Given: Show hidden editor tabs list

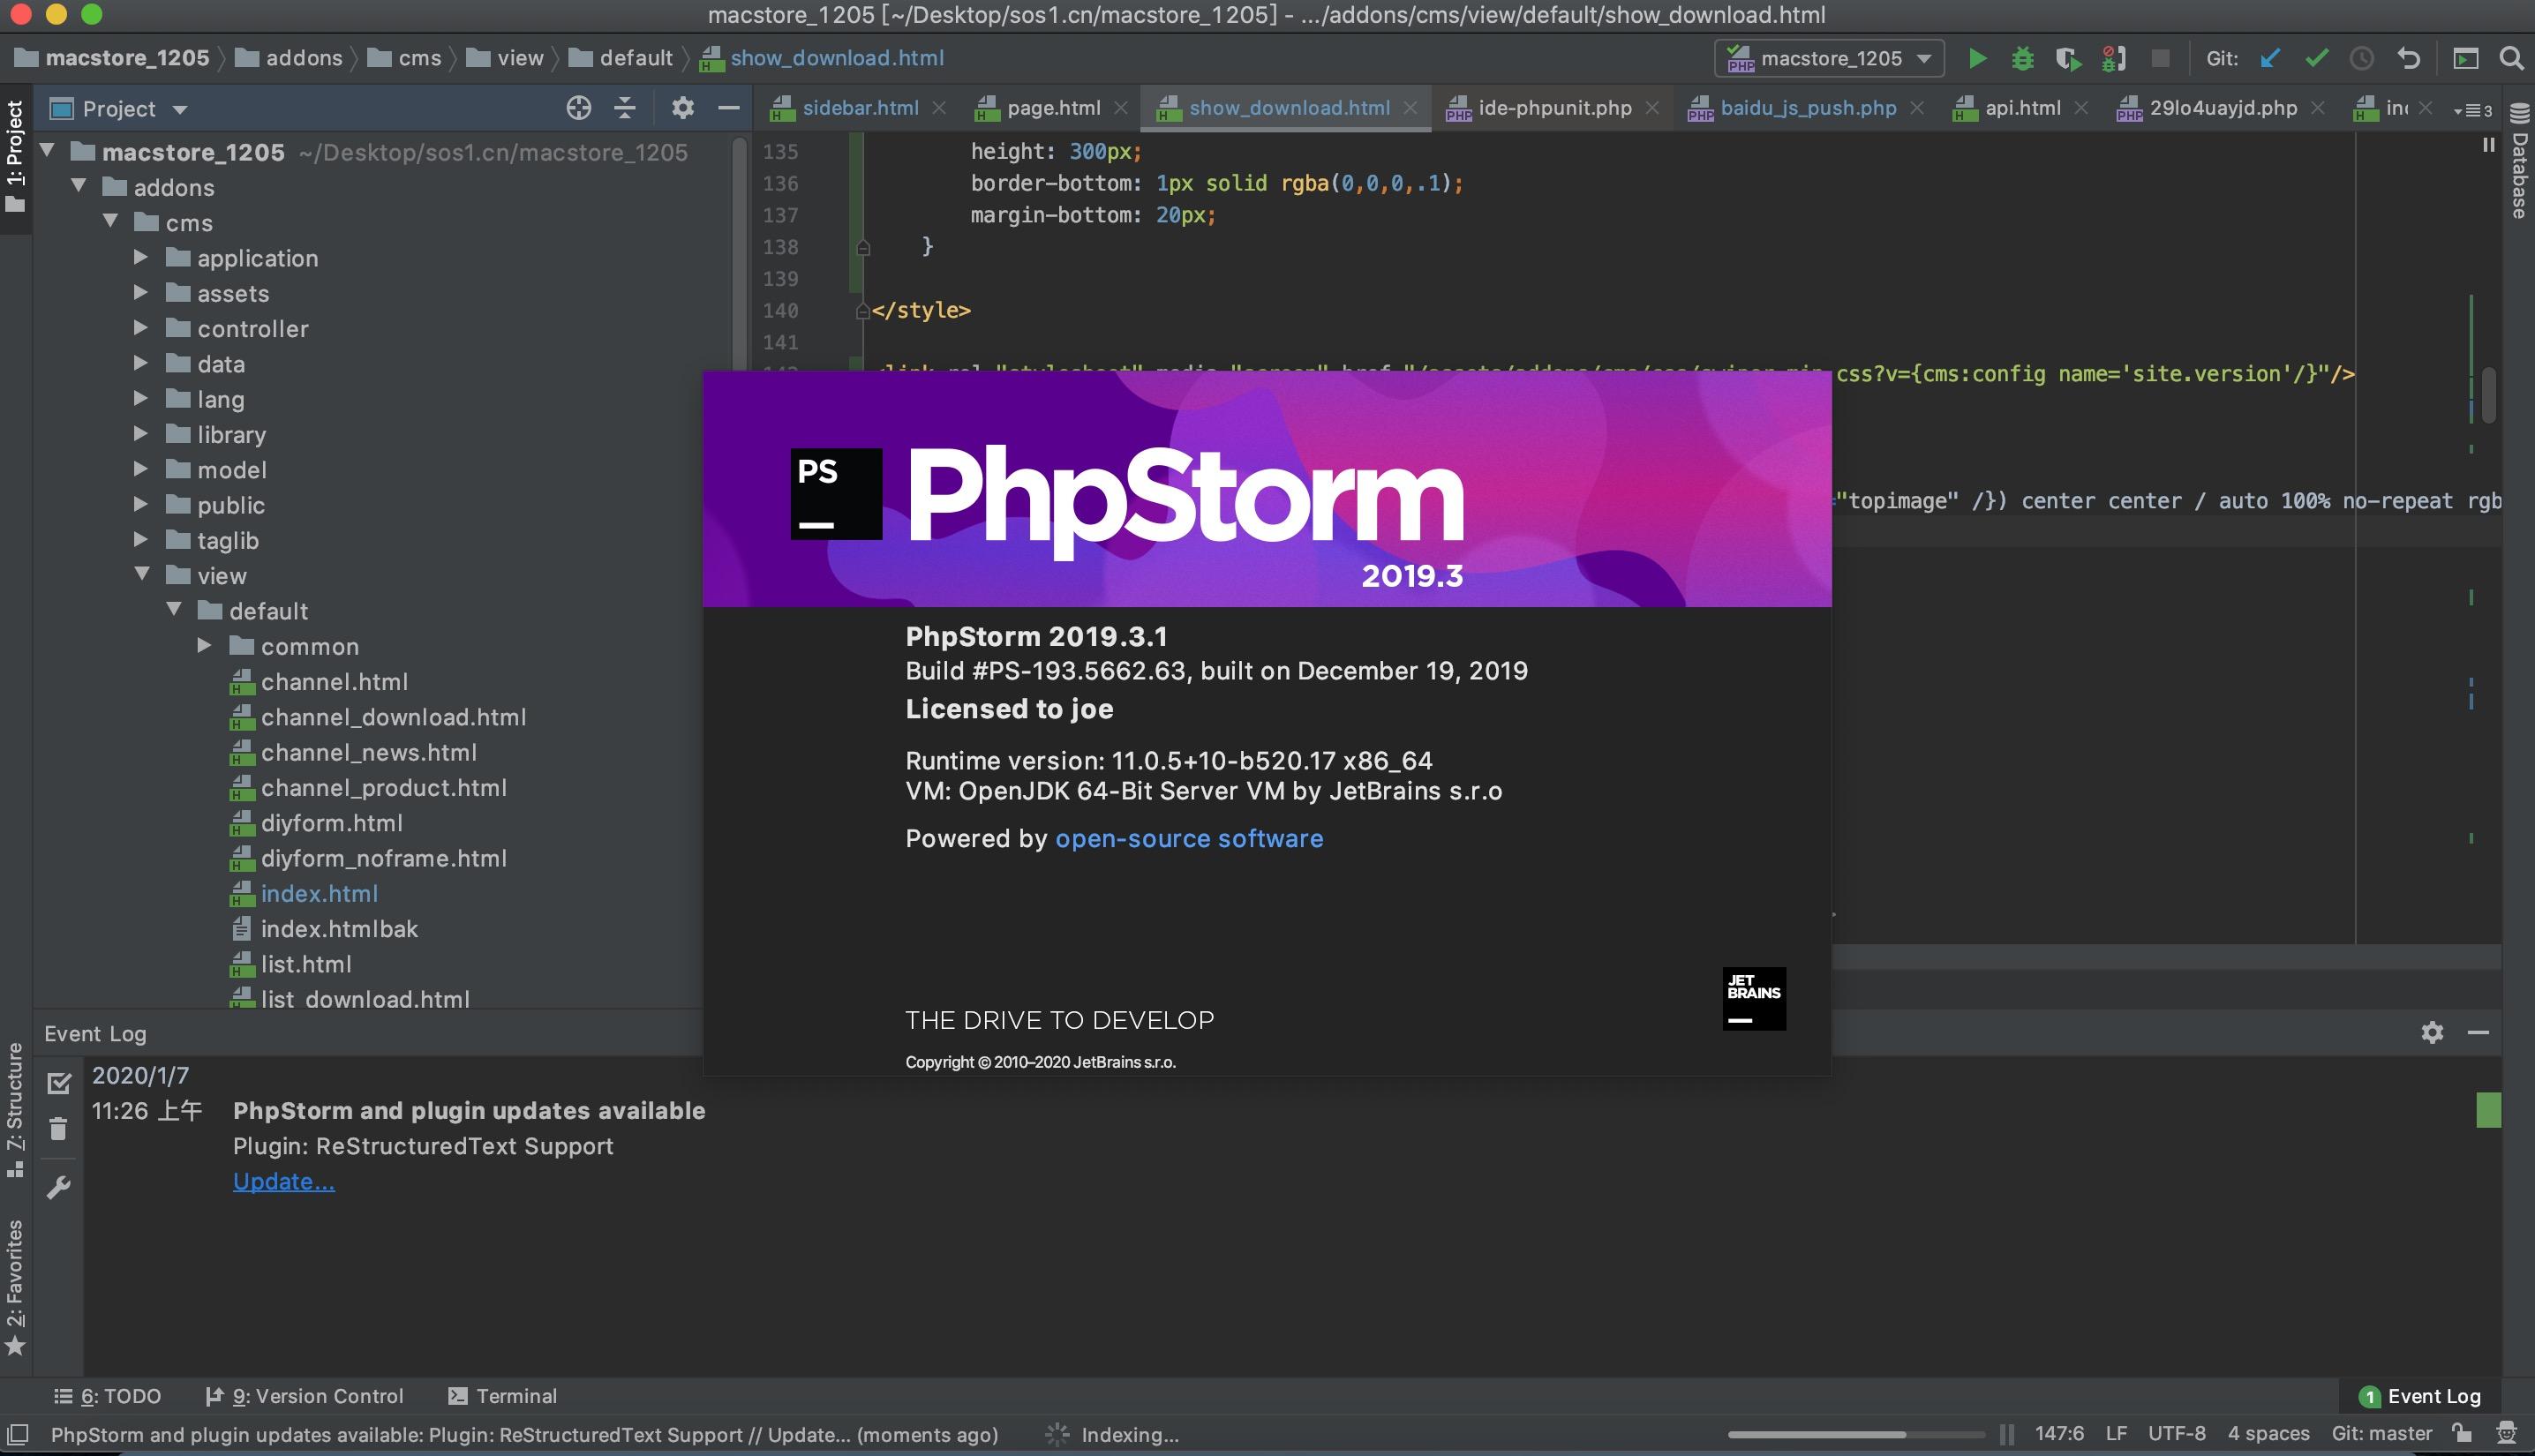Looking at the screenshot, I should (2472, 109).
